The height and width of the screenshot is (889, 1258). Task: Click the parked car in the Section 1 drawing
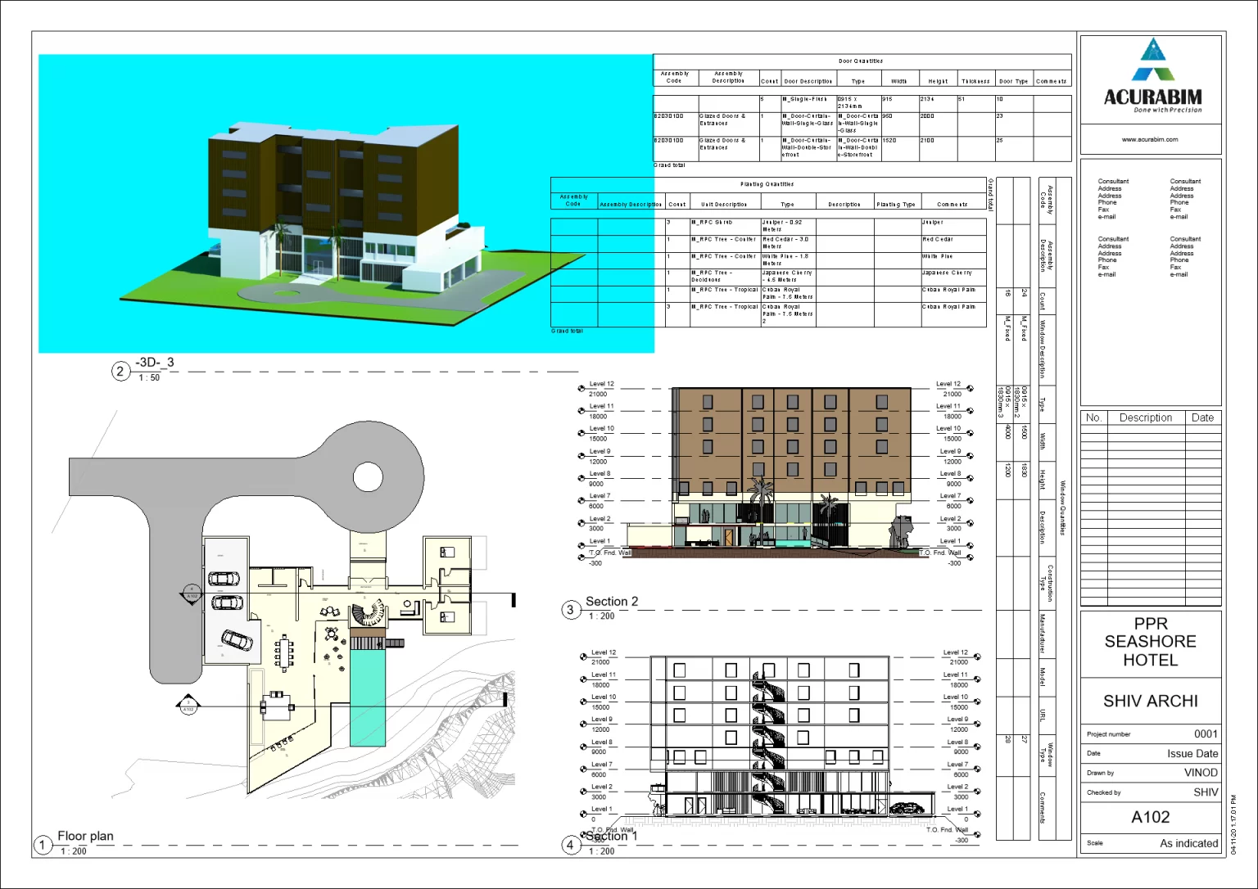pyautogui.click(x=907, y=808)
